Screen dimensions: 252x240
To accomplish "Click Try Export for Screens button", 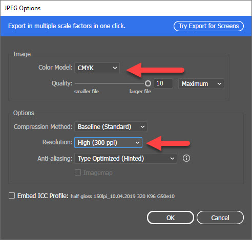I will click(208, 26).
